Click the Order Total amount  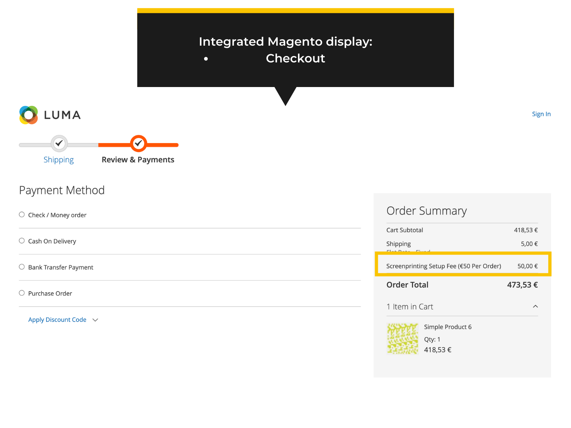click(522, 285)
